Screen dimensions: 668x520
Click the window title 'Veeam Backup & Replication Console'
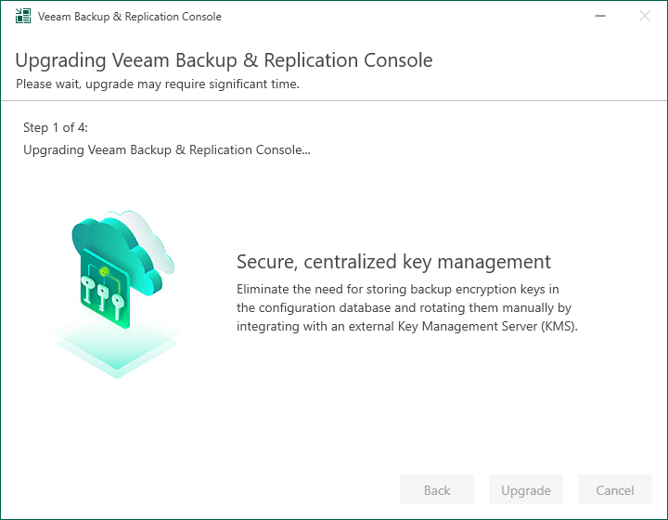(130, 17)
